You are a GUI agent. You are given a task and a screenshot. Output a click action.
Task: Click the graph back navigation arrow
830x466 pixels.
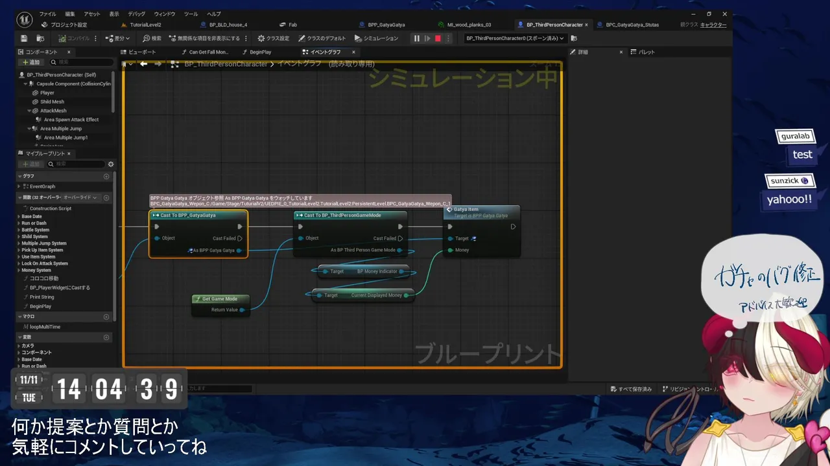pyautogui.click(x=143, y=64)
